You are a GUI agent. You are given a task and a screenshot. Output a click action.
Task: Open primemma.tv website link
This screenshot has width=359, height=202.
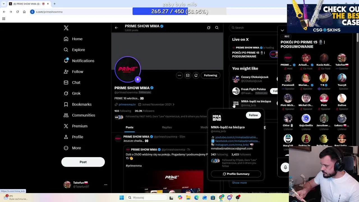tap(127, 104)
